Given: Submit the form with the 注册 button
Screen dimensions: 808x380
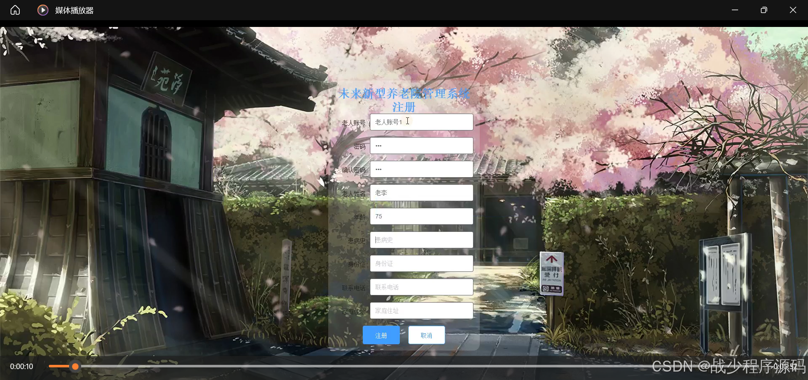Looking at the screenshot, I should tap(381, 335).
